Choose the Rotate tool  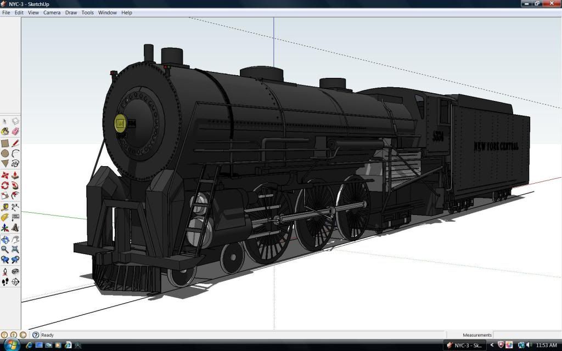coord(4,185)
